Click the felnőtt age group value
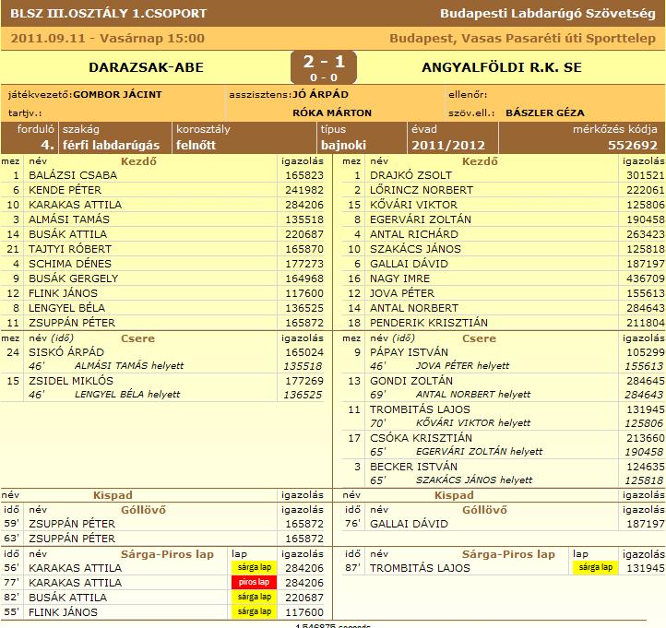 (196, 145)
